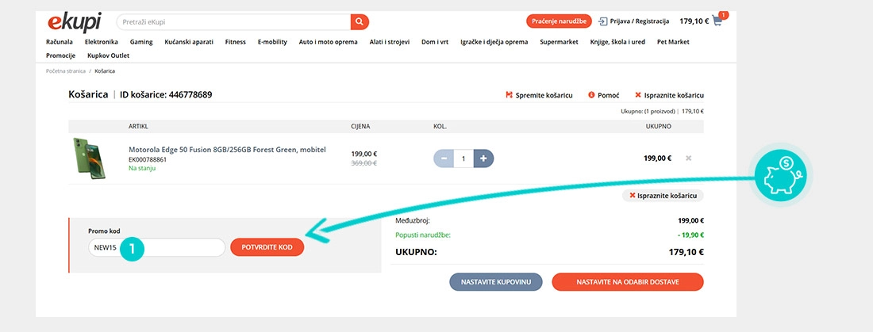The image size is (873, 332).
Task: Decrease quantity with the minus button
Action: coord(444,158)
